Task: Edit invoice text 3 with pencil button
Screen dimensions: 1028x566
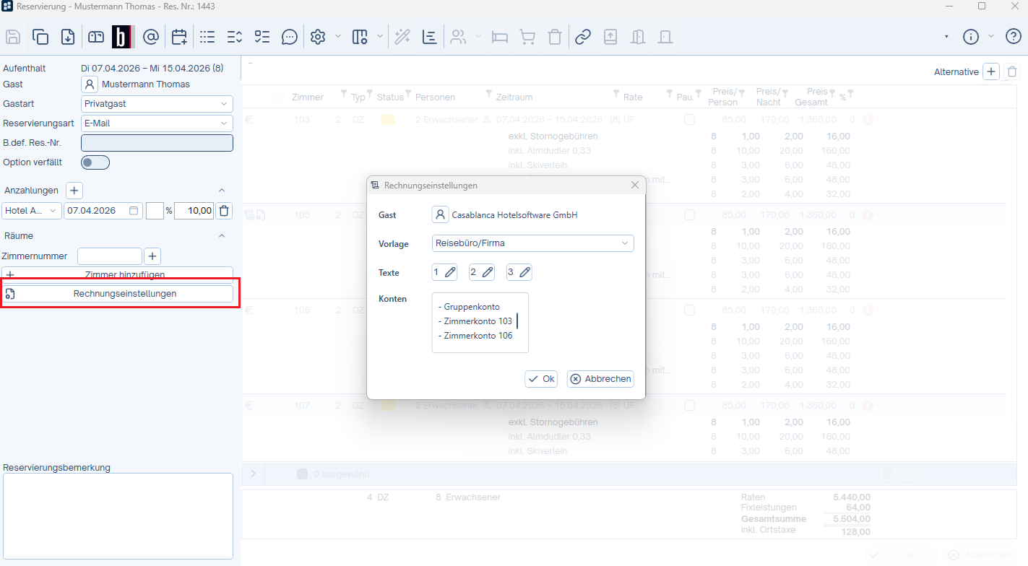Action: click(519, 272)
